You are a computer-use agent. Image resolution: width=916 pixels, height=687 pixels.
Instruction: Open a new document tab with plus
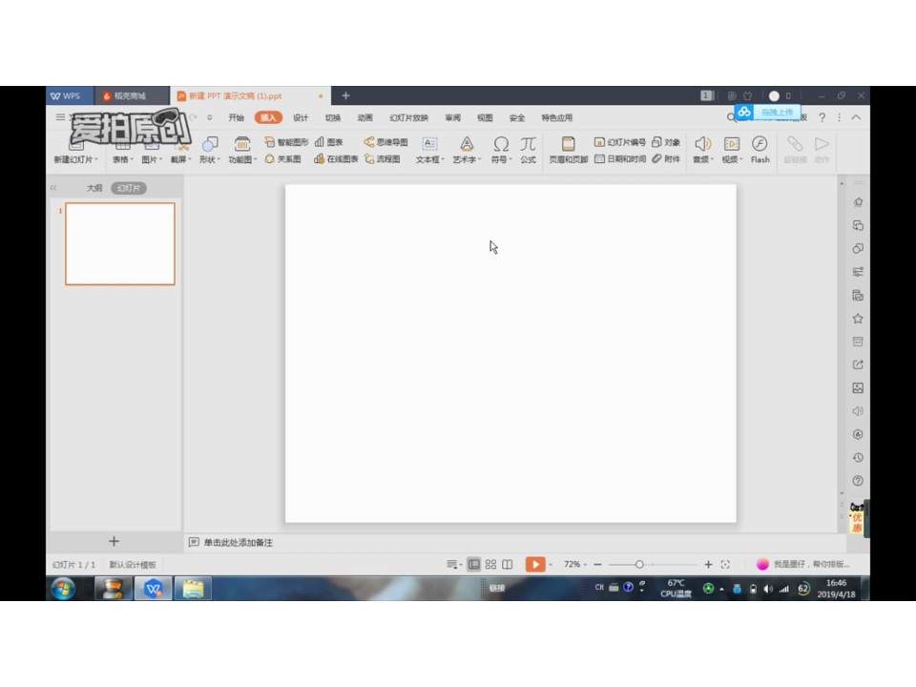(x=345, y=95)
